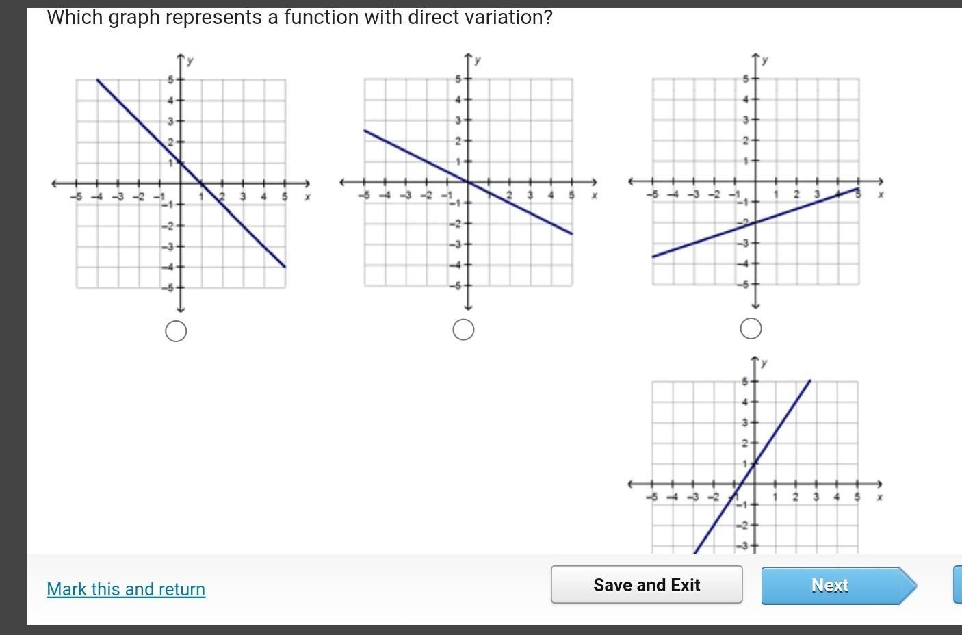Select the radio button under the first graph
Image resolution: width=962 pixels, height=635 pixels.
click(176, 332)
